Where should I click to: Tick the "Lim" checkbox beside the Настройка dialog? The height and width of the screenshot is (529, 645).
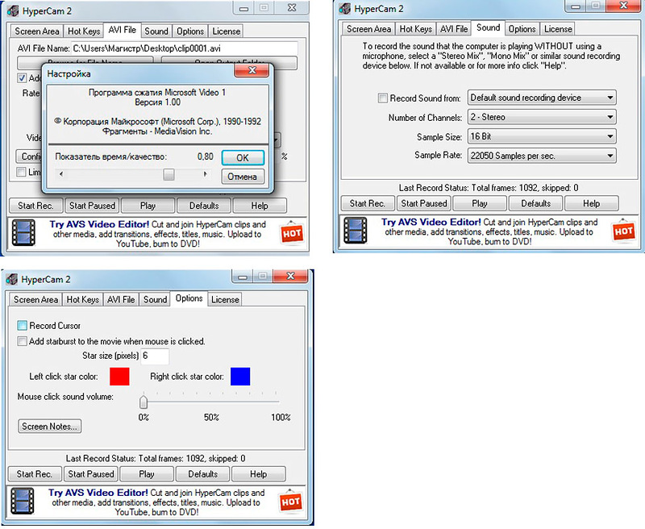click(21, 172)
